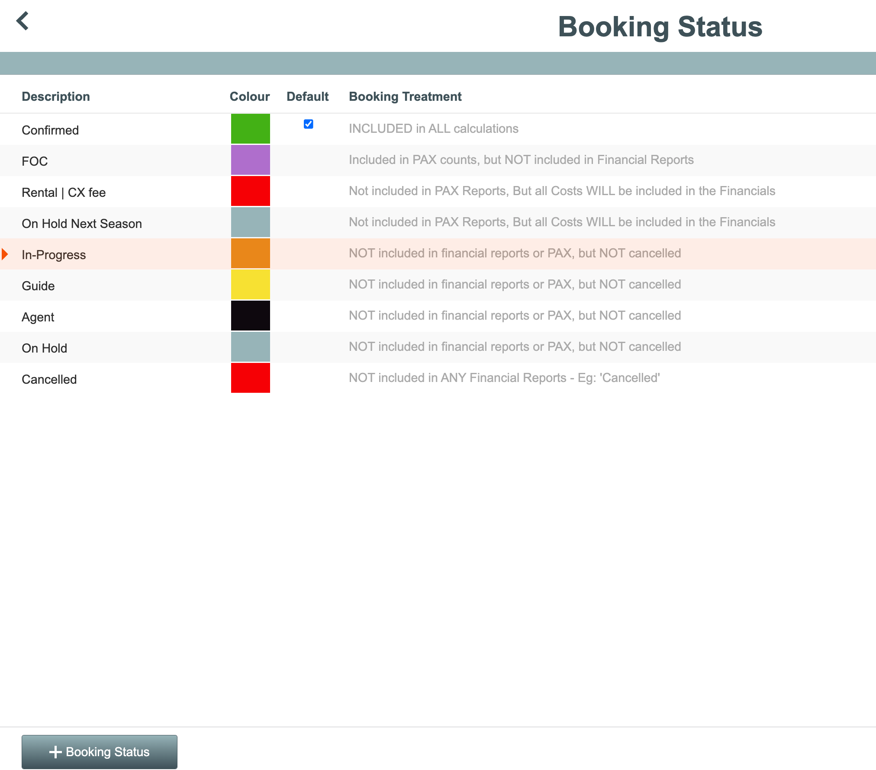Uncheck the Default checkbox for Confirmed
Screen dimensions: 876x770
point(308,124)
